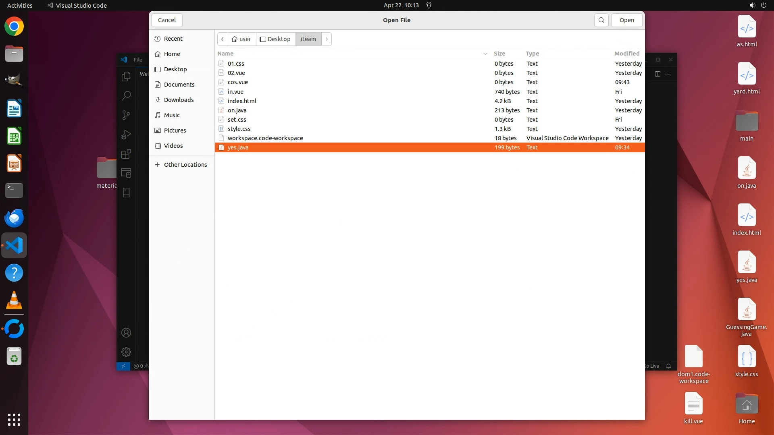
Task: Open VS Code Explorer icon in activity bar
Action: click(126, 77)
